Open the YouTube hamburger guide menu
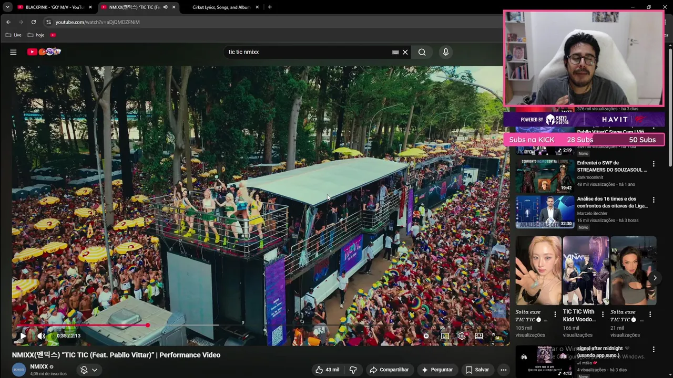Viewport: 673px width, 378px height. pyautogui.click(x=13, y=52)
